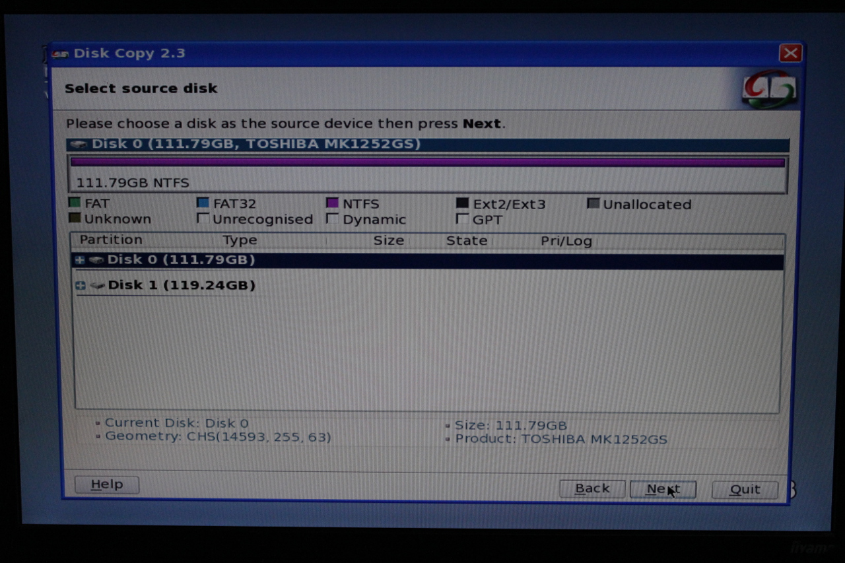Click the Type column header
The height and width of the screenshot is (563, 845).
point(240,241)
